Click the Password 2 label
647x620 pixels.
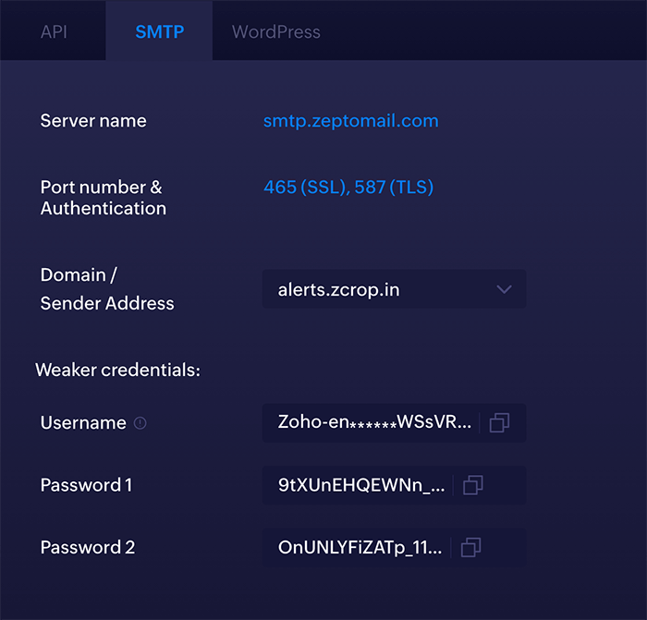pos(88,547)
